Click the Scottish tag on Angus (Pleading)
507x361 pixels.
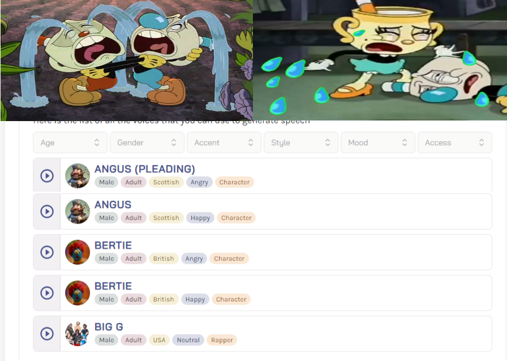point(166,182)
